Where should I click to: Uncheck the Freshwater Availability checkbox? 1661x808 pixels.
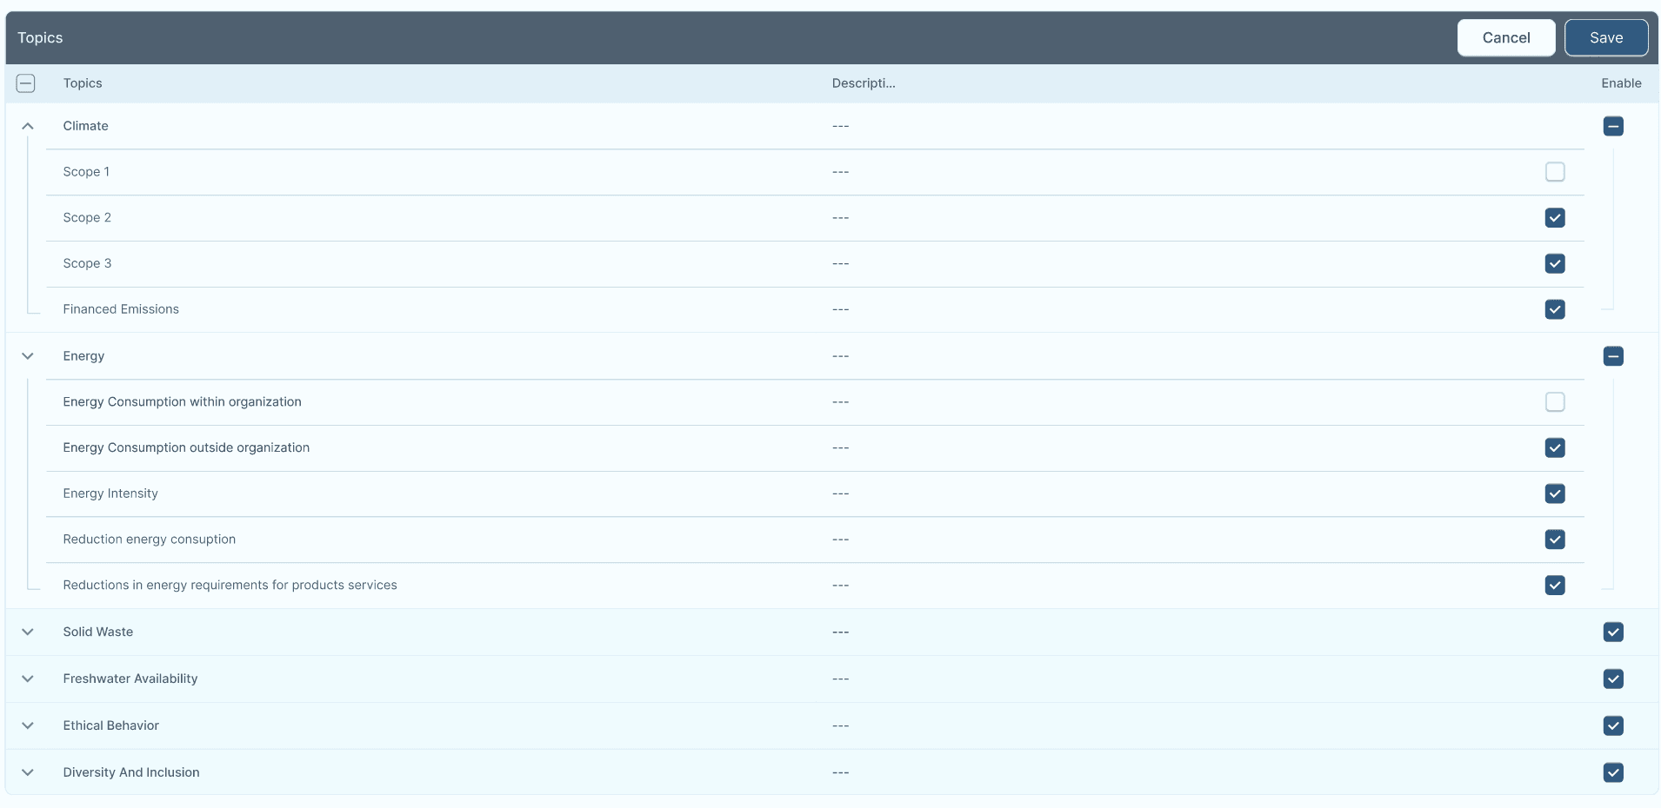(1613, 679)
